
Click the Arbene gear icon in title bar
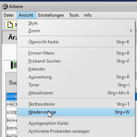[5, 7]
